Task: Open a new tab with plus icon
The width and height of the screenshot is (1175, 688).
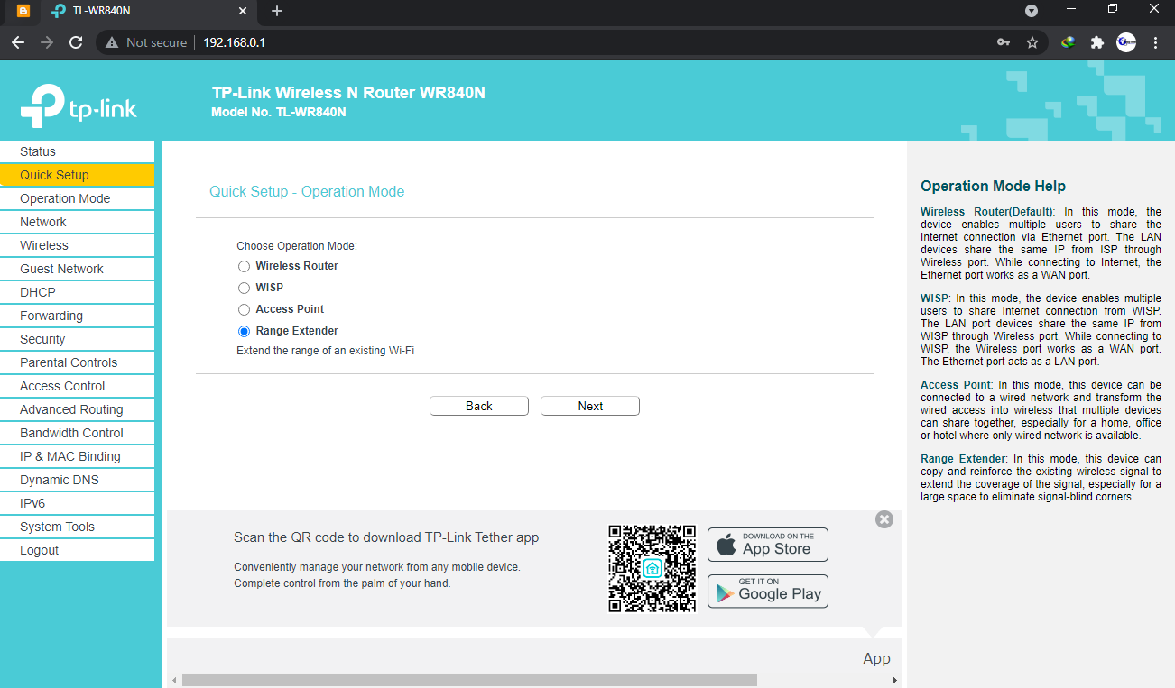Action: click(x=277, y=11)
